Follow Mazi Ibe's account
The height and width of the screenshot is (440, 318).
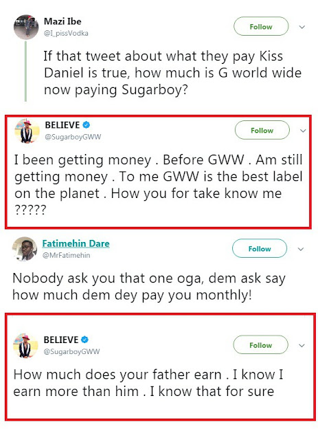261,26
